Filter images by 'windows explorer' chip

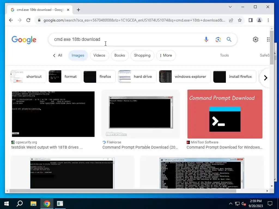pyautogui.click(x=185, y=76)
